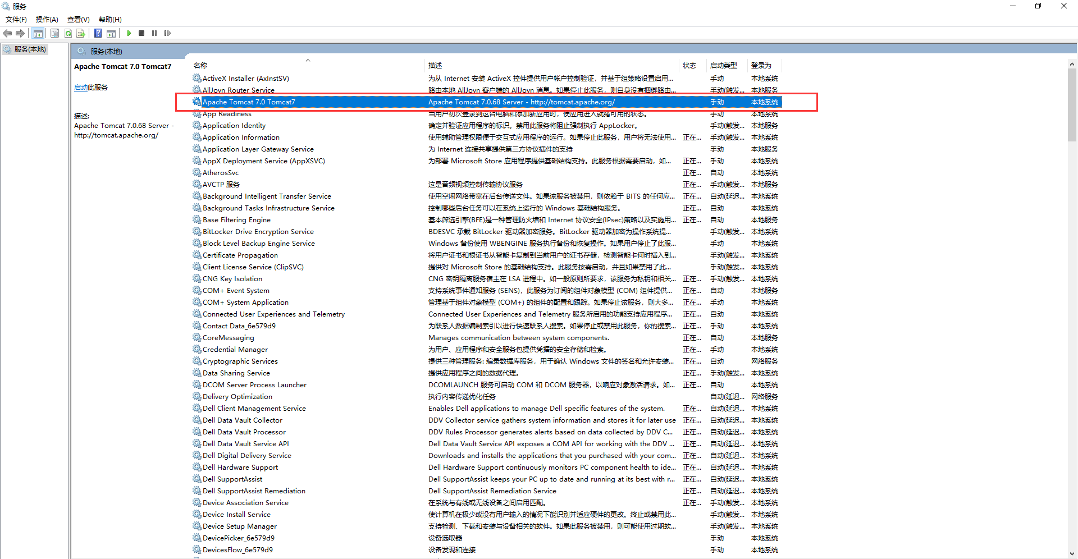
Task: Toggle the show/hide action pane icon
Action: (x=111, y=33)
